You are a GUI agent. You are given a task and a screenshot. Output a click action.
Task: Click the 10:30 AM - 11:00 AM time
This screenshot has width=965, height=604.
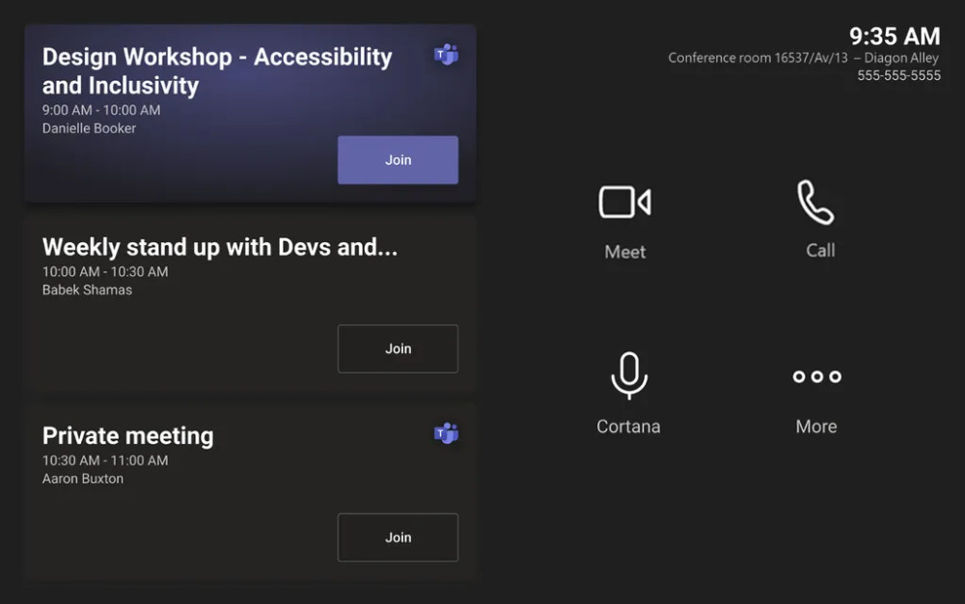[x=104, y=460]
